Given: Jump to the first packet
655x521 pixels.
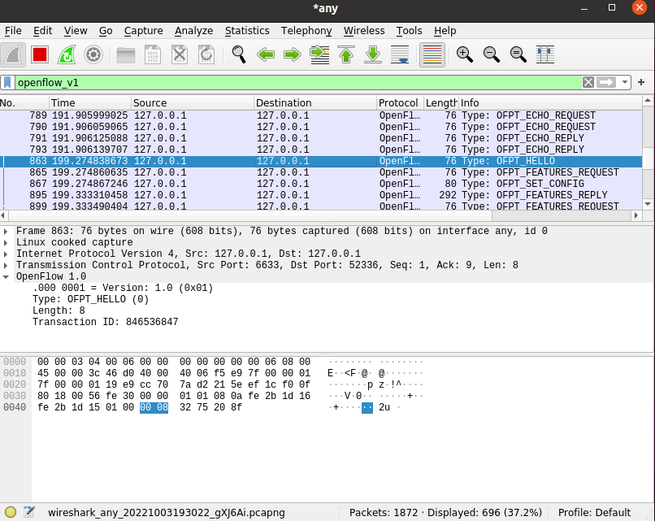Looking at the screenshot, I should [x=346, y=54].
